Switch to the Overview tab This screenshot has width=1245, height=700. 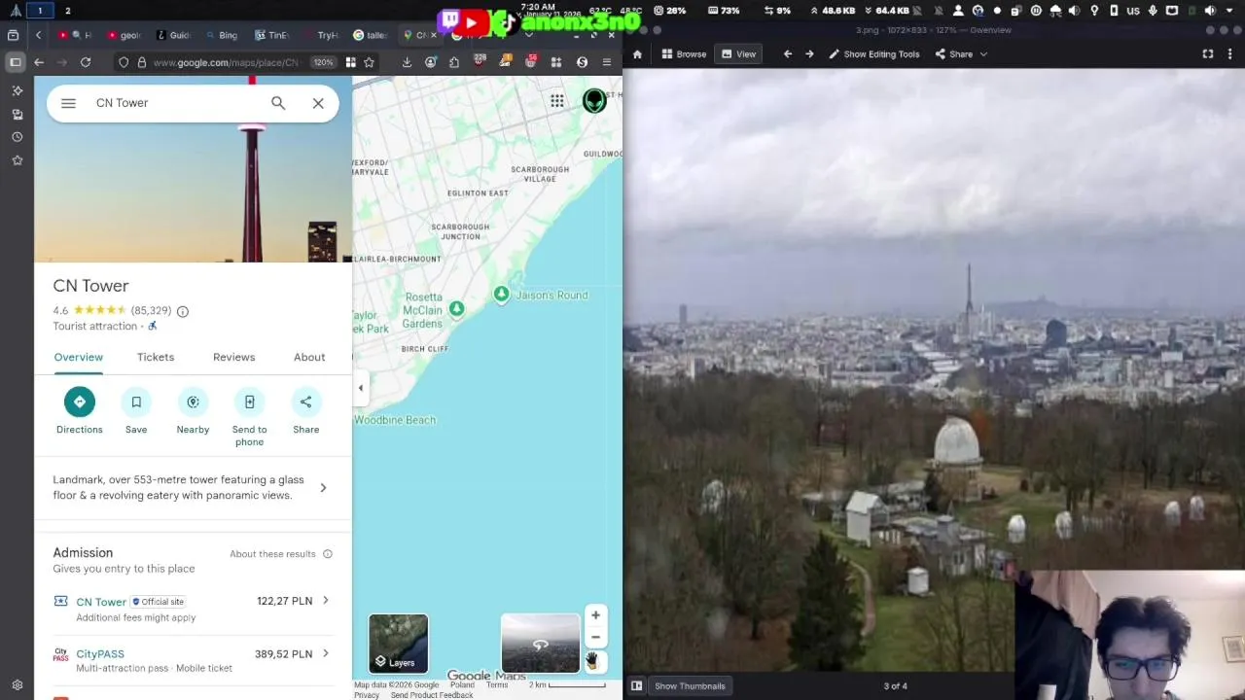[x=78, y=357]
